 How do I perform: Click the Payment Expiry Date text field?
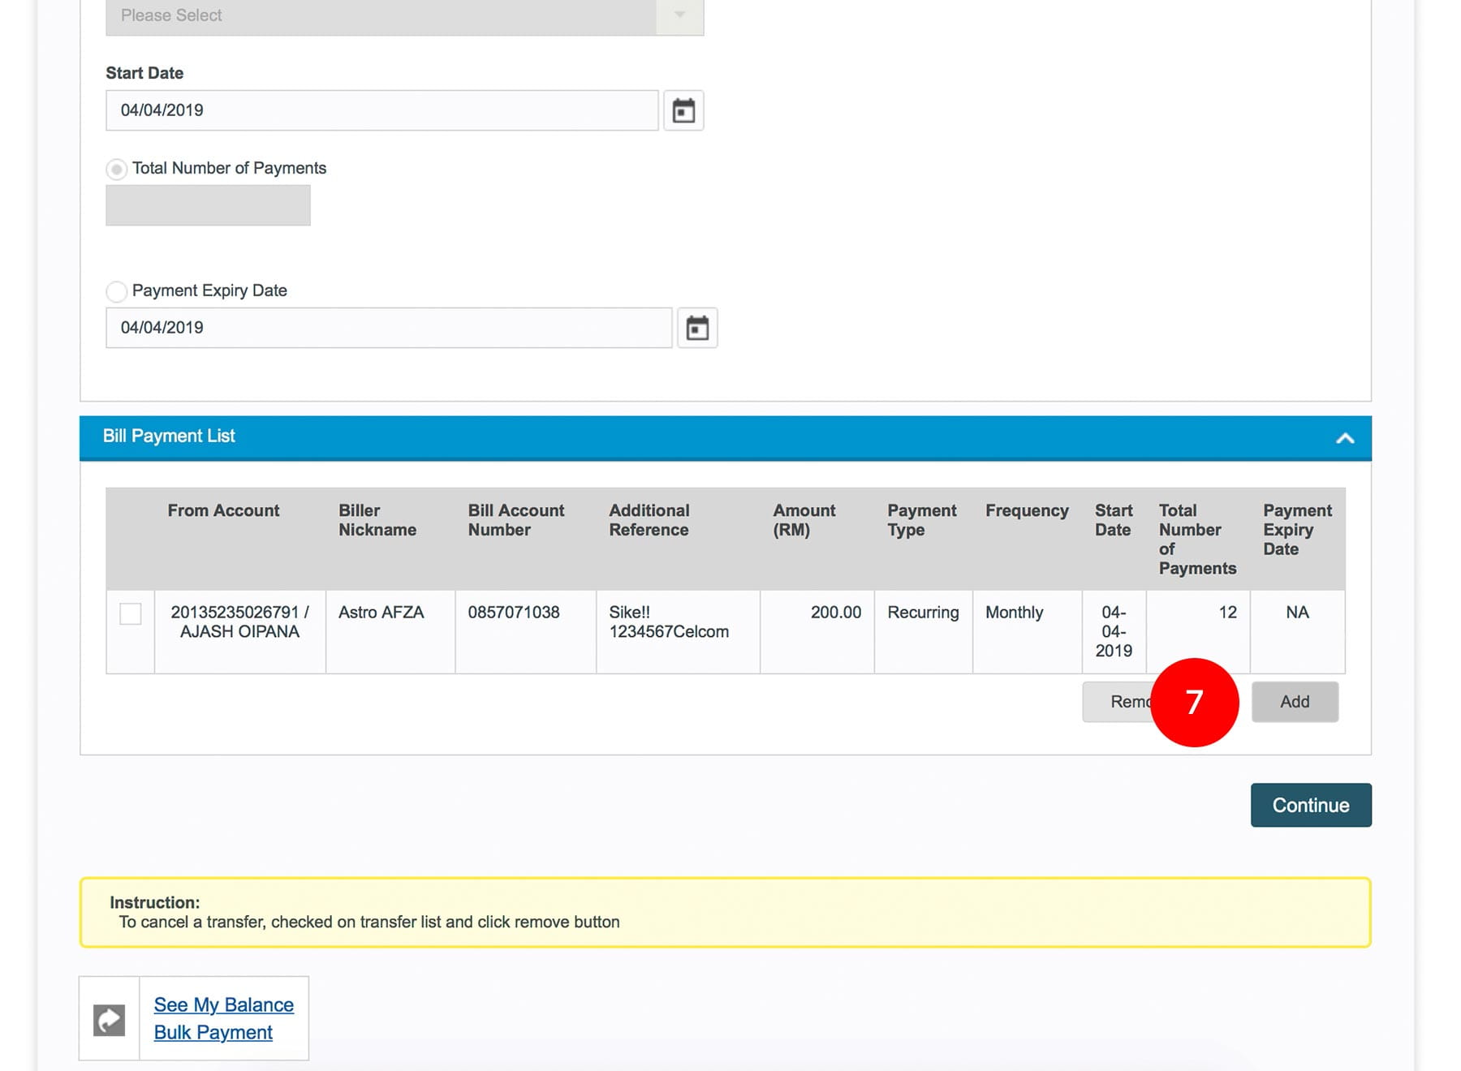point(388,328)
